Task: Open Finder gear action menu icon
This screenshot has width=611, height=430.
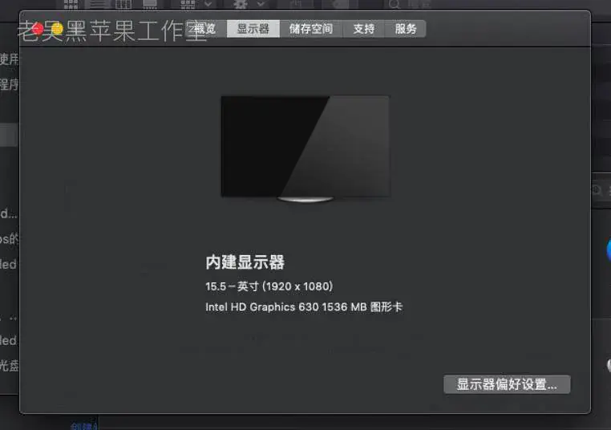Action: (241, 4)
